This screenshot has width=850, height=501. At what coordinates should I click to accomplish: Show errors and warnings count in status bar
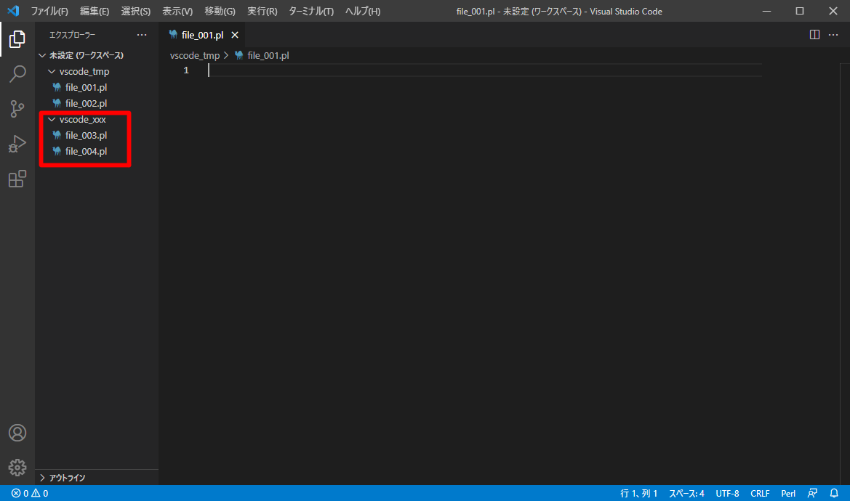[30, 493]
